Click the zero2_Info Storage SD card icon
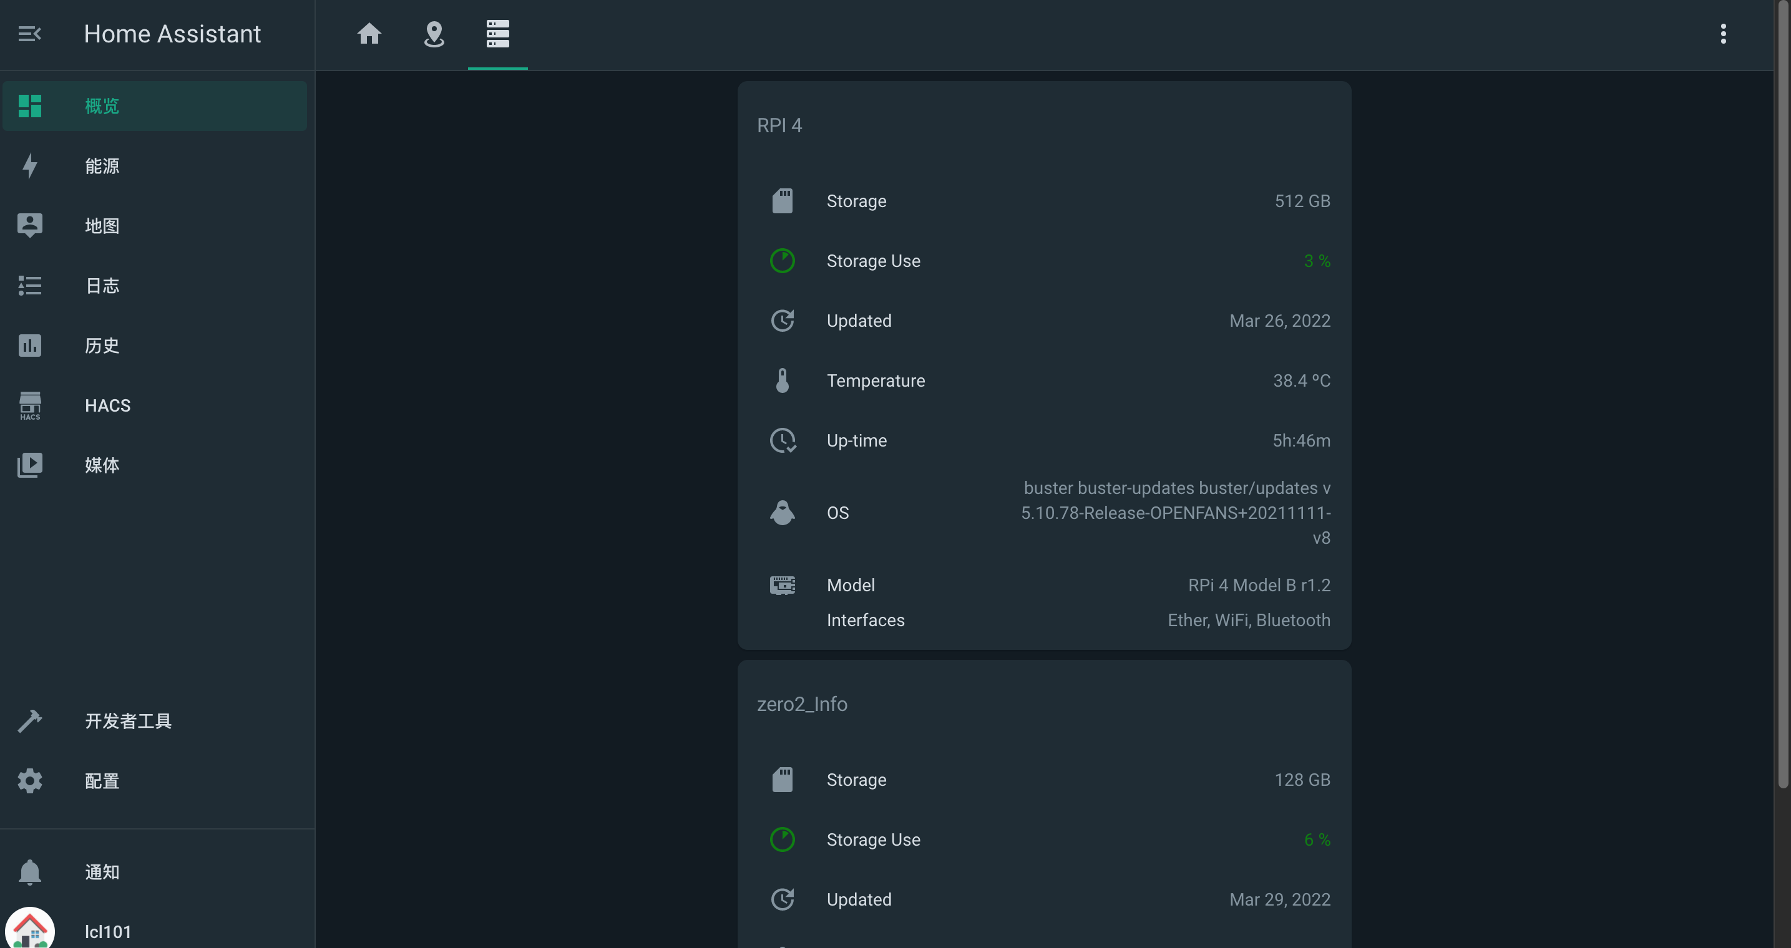 (782, 780)
